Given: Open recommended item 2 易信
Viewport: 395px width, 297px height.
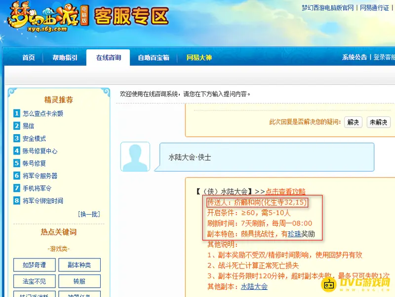Looking at the screenshot, I should pos(24,126).
